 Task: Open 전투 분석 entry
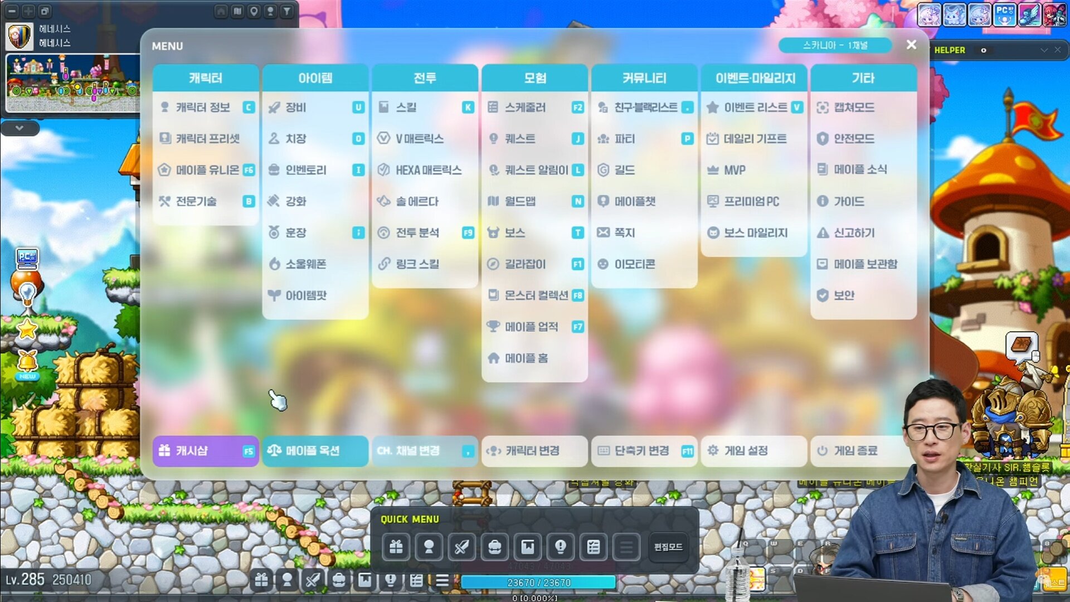[425, 232]
